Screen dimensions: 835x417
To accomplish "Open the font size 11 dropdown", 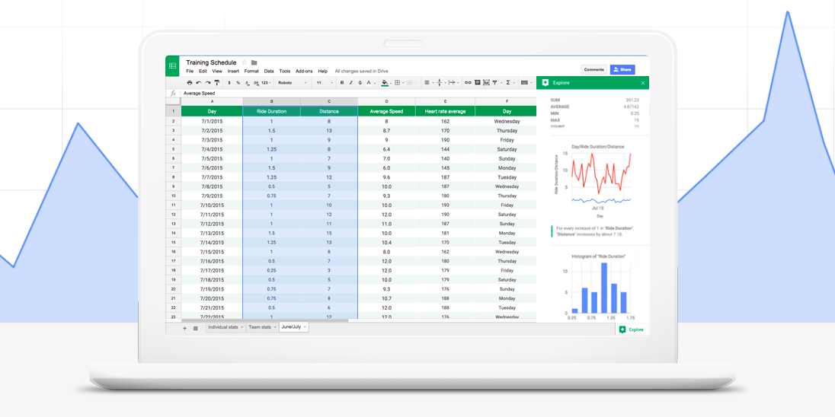I will [324, 83].
